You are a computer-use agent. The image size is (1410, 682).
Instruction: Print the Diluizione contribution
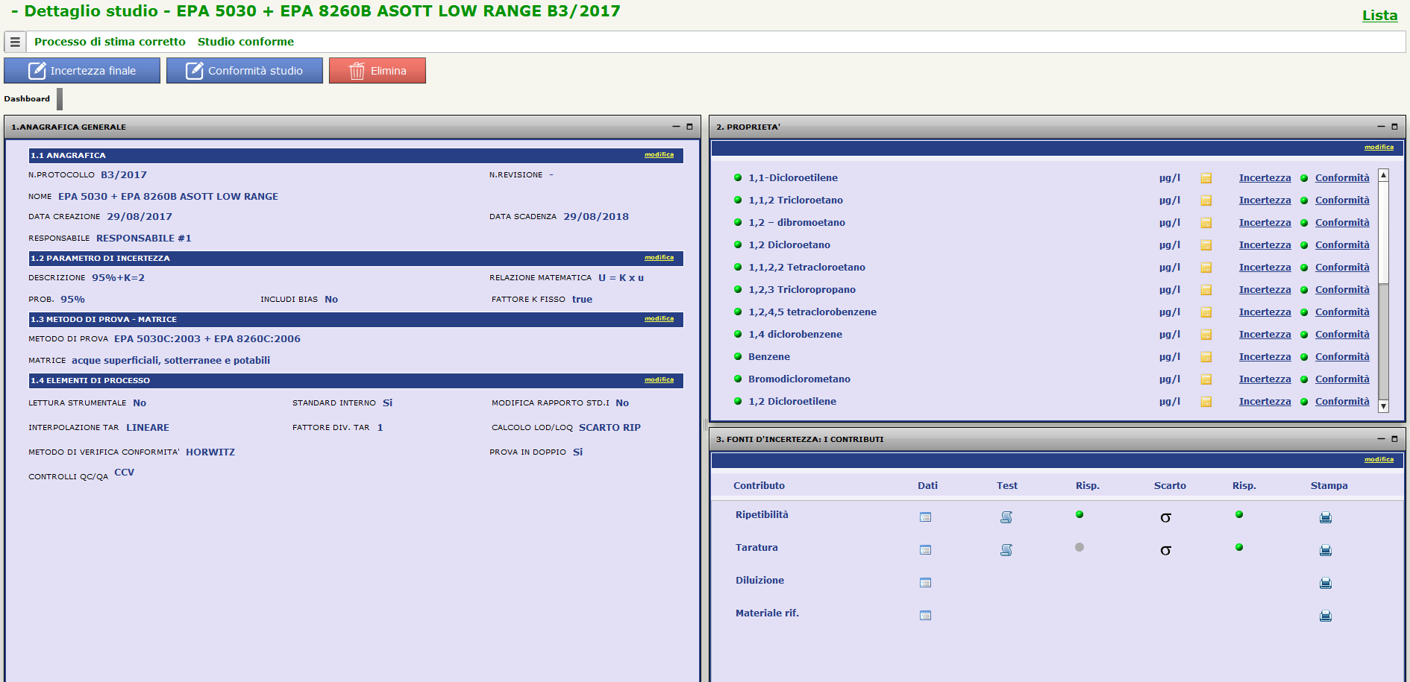1325,583
